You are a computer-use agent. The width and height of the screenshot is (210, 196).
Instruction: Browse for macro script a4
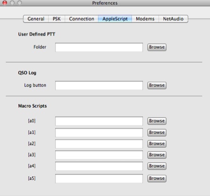coord(157,166)
